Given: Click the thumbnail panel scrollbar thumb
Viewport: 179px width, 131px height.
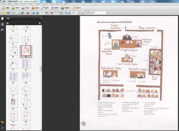Looking at the screenshot, I should [41, 69].
